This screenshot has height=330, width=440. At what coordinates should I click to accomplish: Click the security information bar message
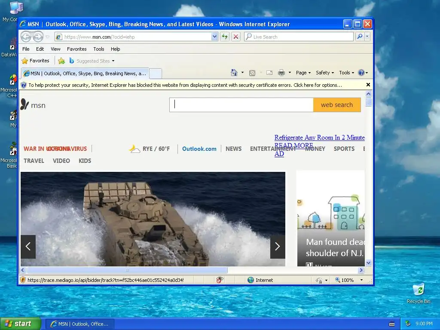(185, 85)
